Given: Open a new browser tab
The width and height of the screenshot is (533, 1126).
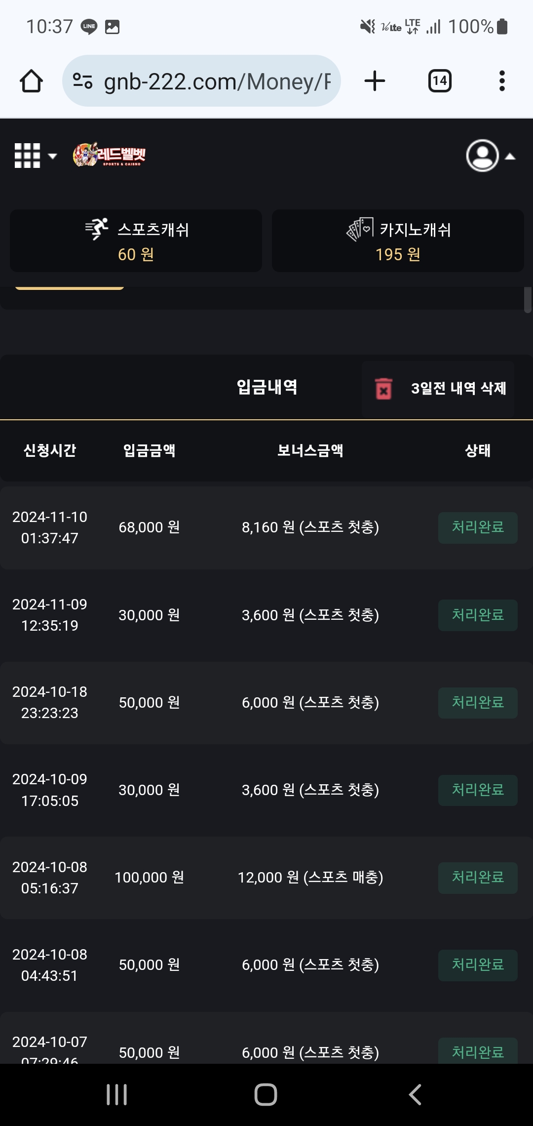Looking at the screenshot, I should pyautogui.click(x=375, y=81).
